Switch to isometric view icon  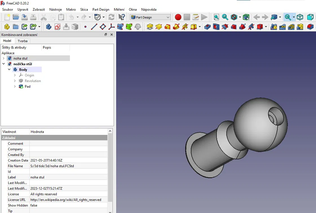coord(300,17)
